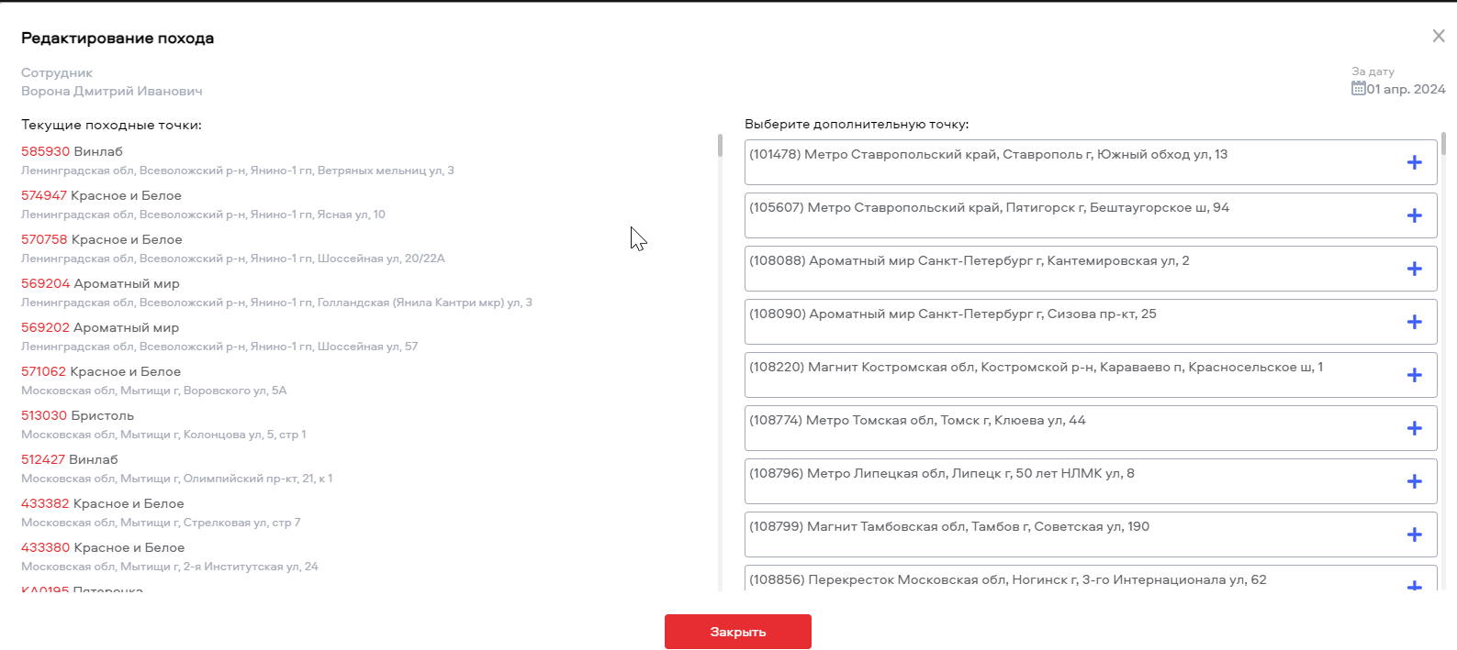Click the date 01 апр. 2024
The width and height of the screenshot is (1457, 650).
pos(1406,90)
